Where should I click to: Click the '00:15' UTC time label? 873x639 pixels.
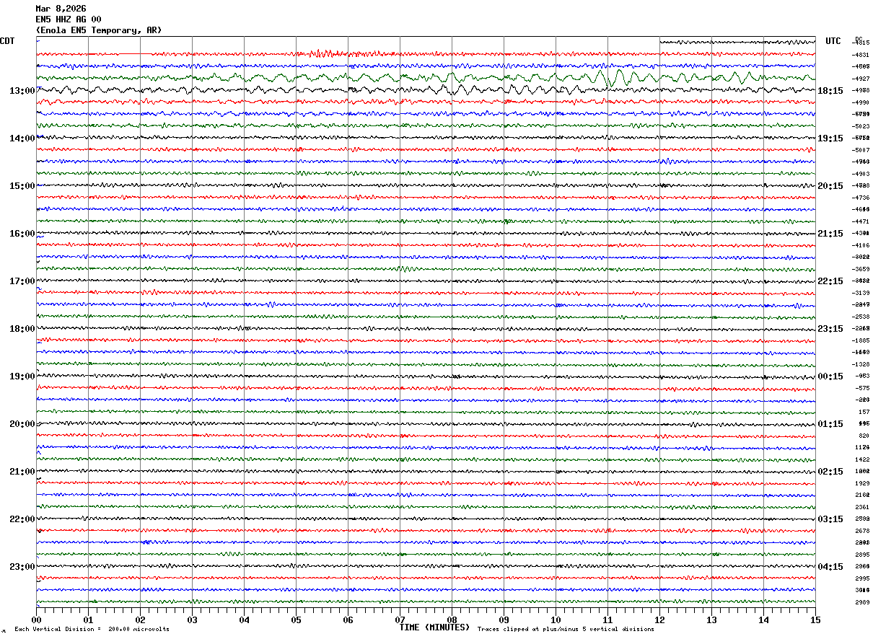click(x=830, y=376)
